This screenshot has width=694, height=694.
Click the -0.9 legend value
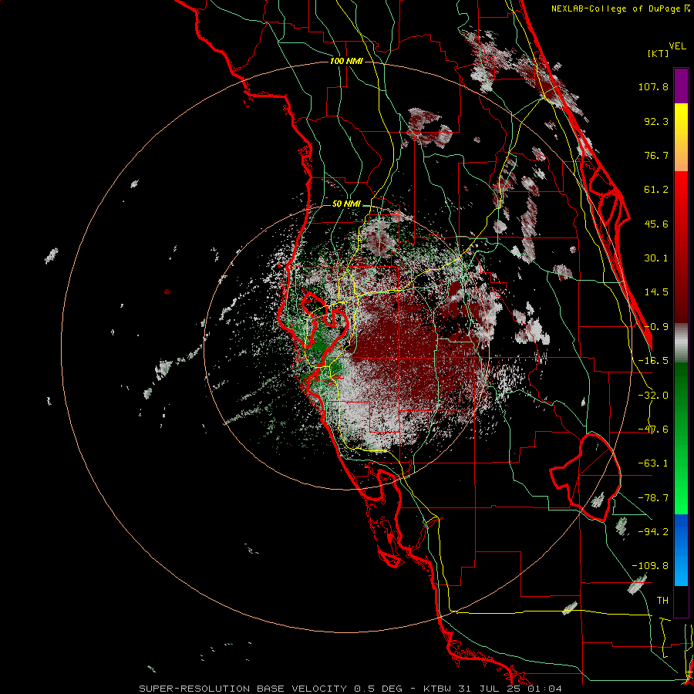(x=656, y=327)
